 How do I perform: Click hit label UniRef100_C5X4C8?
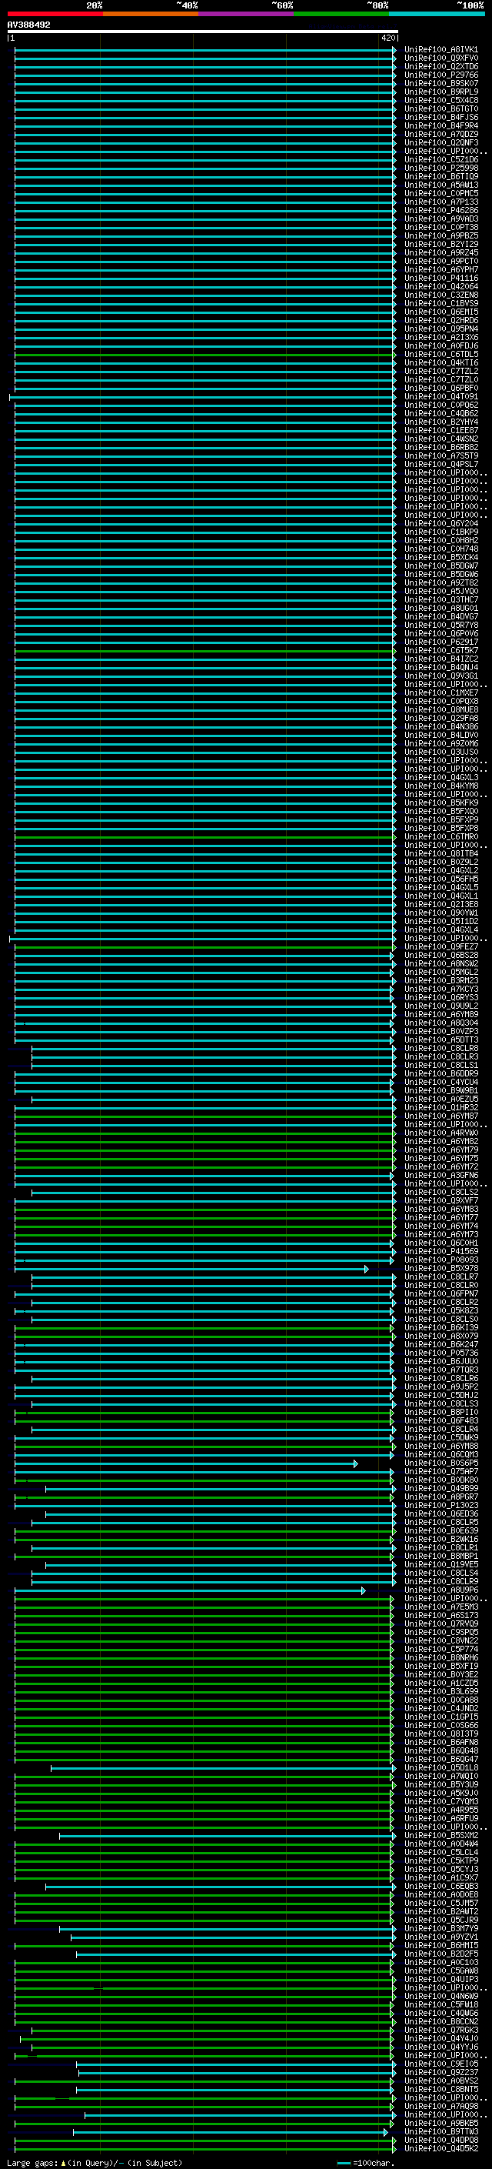coord(440,100)
